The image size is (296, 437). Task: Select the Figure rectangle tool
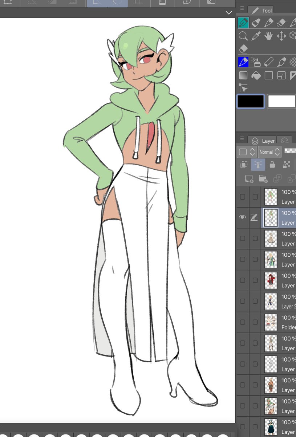click(269, 75)
